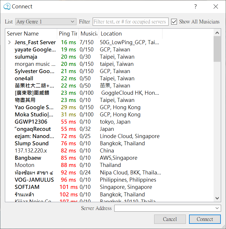Expand the Jens_Fast Server row arrow
226x229 pixels.
[x=10, y=42]
